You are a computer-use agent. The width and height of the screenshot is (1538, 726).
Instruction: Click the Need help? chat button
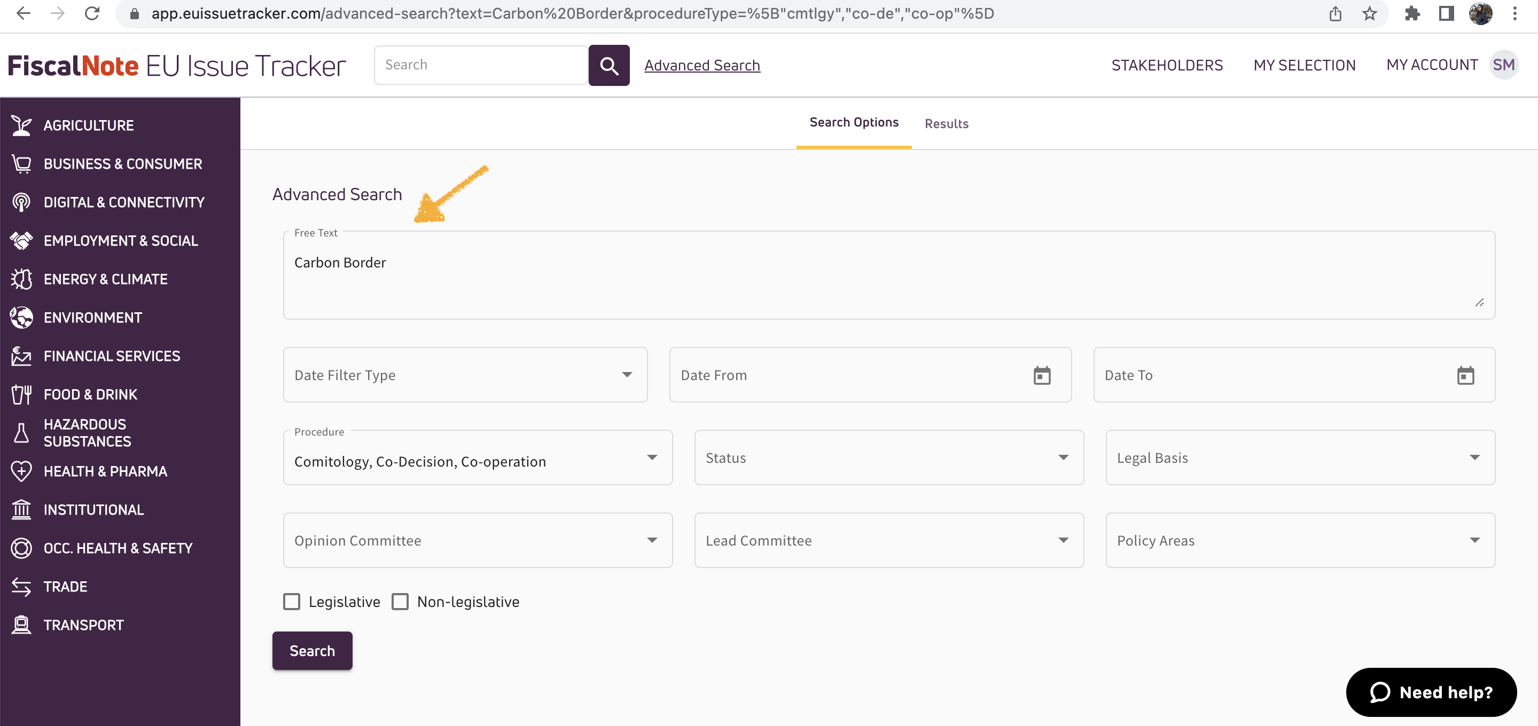pos(1431,692)
